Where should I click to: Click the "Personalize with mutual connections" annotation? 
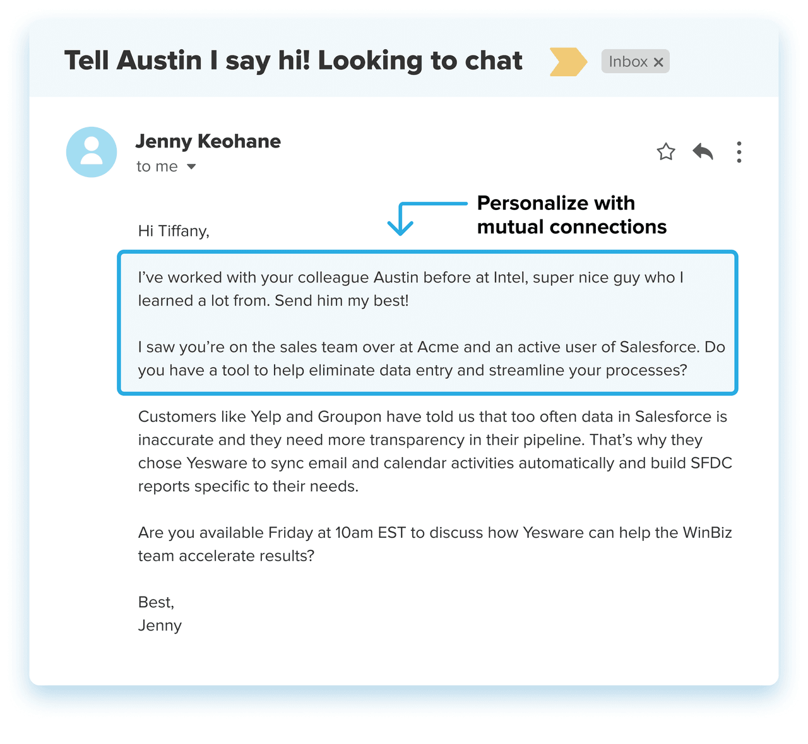pos(571,215)
